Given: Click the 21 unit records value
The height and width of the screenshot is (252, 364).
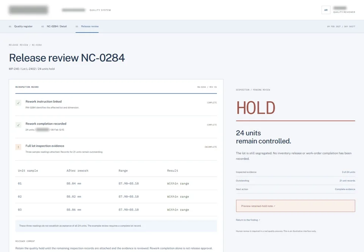Looking at the screenshot, I should 347,181.
